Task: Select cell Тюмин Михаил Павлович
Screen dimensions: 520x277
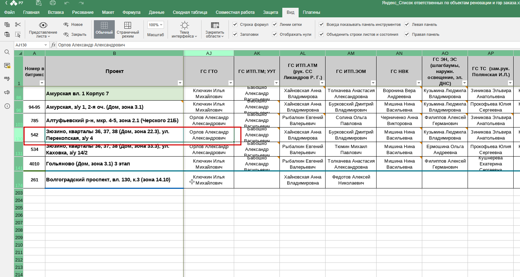Action: 351,149
